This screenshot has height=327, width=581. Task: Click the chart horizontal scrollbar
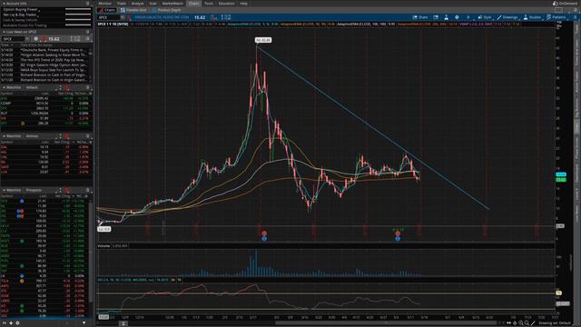pos(385,323)
